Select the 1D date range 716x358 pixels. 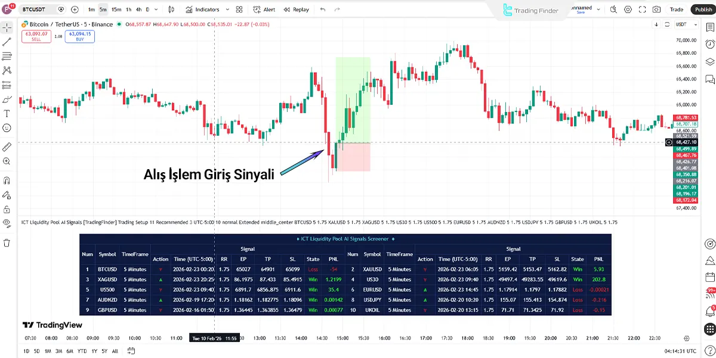pyautogui.click(x=26, y=351)
